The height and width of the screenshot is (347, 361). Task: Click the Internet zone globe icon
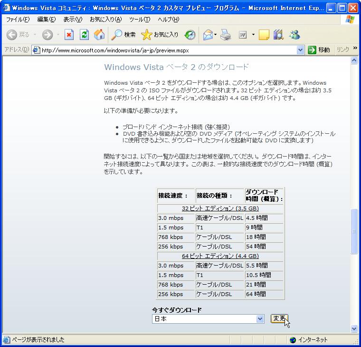[293, 339]
